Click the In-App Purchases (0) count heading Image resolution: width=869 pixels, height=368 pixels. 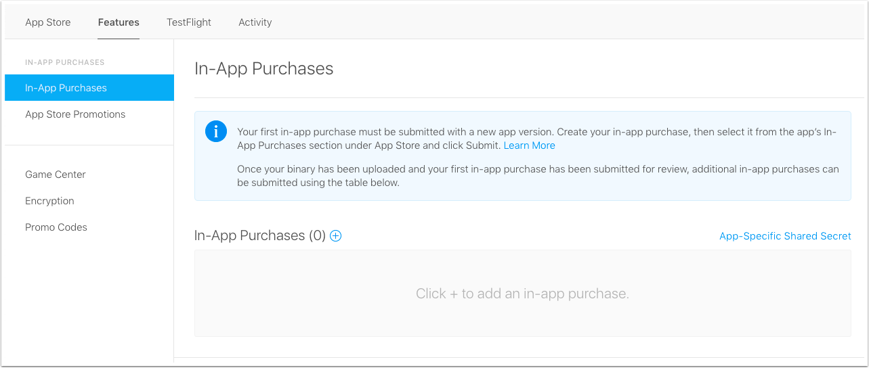point(260,235)
